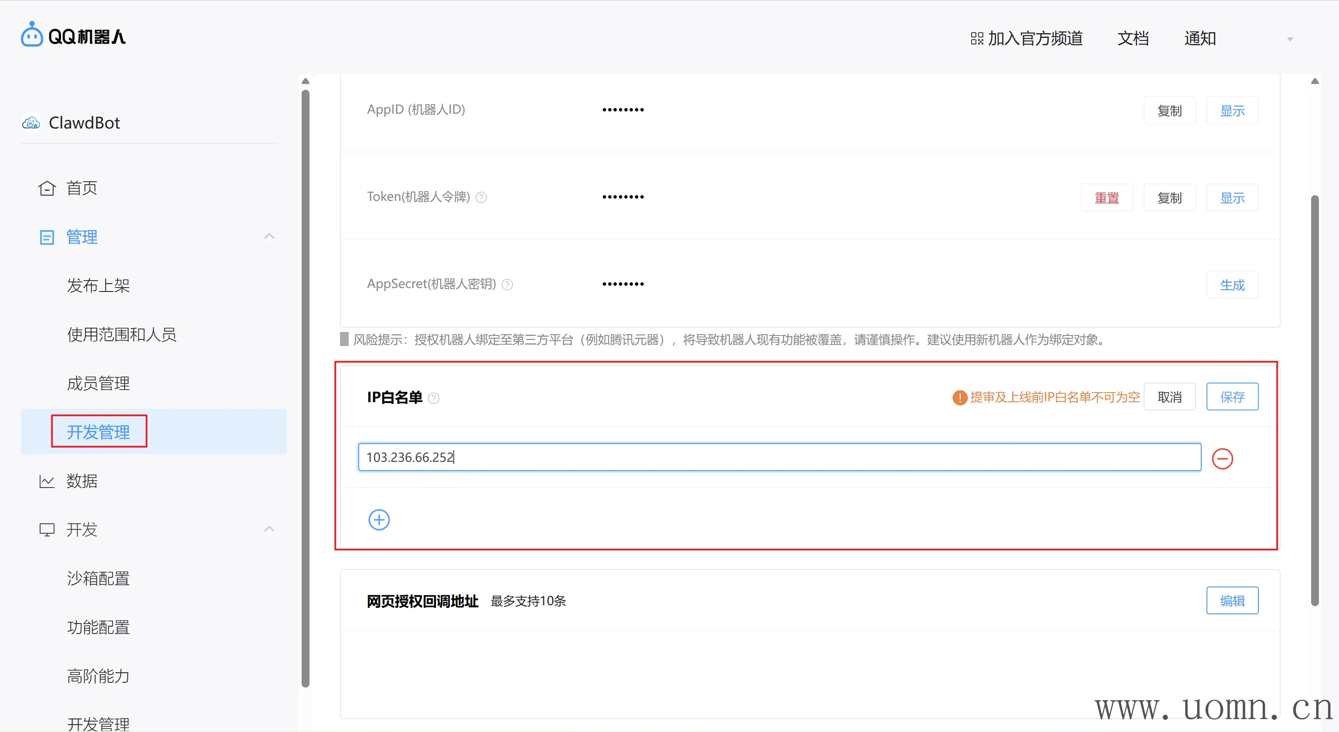Screen dimensions: 1339x732
Task: Click the help icon beside Token label
Action: (481, 197)
